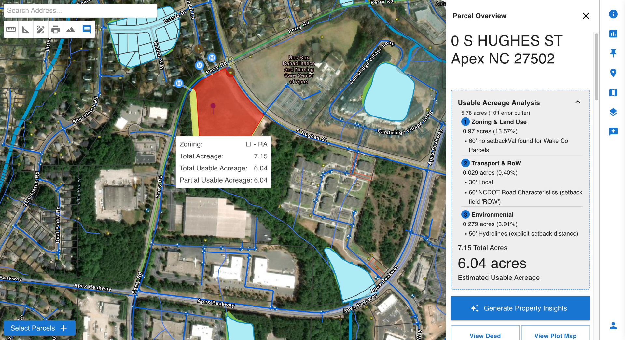Collapse the Usable Acreage Analysis section
The width and height of the screenshot is (625, 340).
click(x=578, y=102)
